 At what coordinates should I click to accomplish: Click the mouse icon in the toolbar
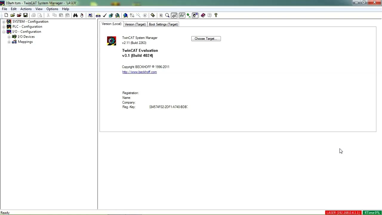coord(82,15)
